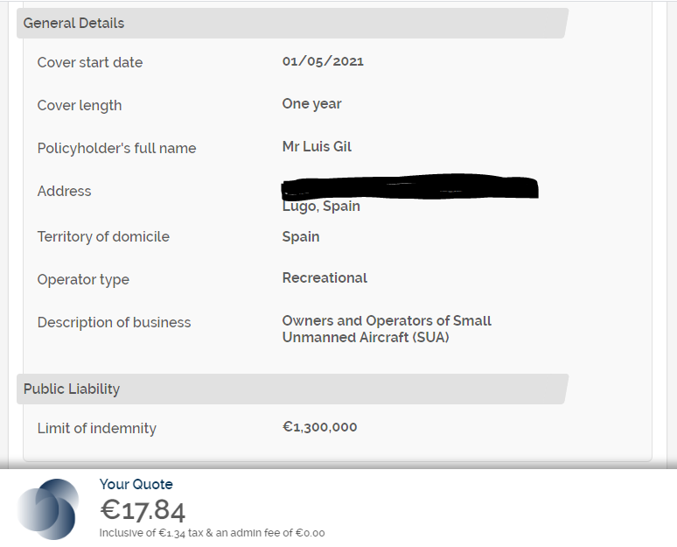Click the Public Liability section header

(x=72, y=389)
